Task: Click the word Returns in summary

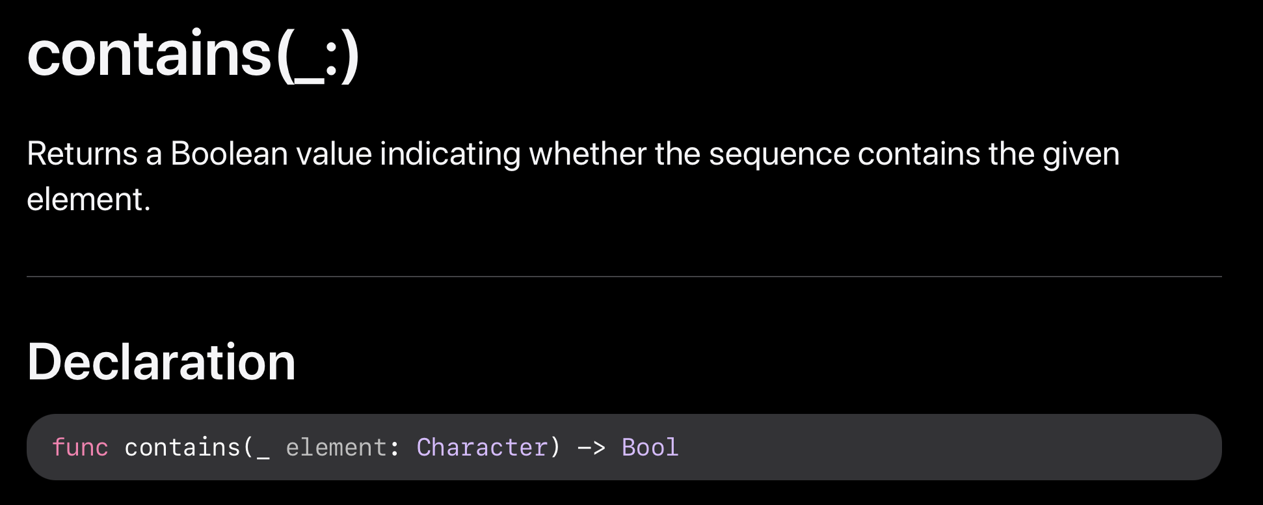Action: (82, 154)
